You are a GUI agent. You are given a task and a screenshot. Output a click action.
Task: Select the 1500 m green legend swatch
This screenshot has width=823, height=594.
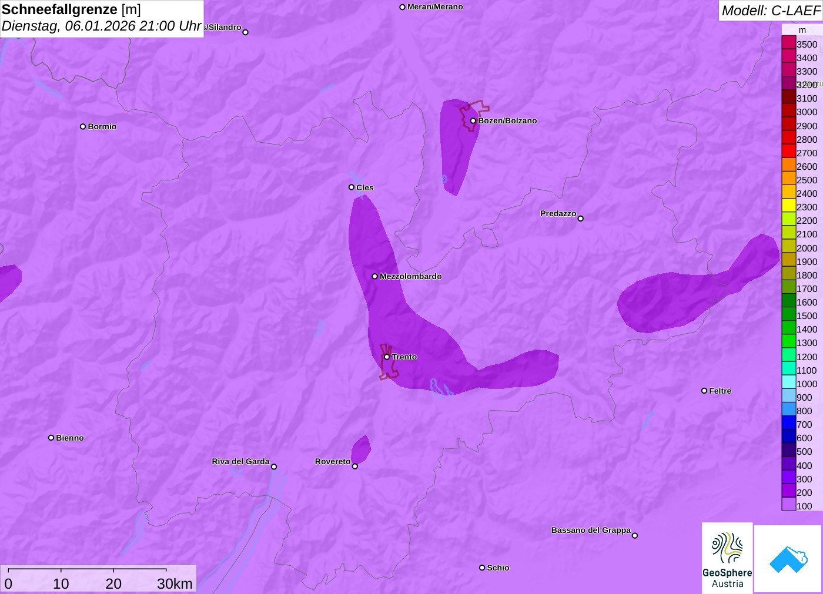point(789,314)
